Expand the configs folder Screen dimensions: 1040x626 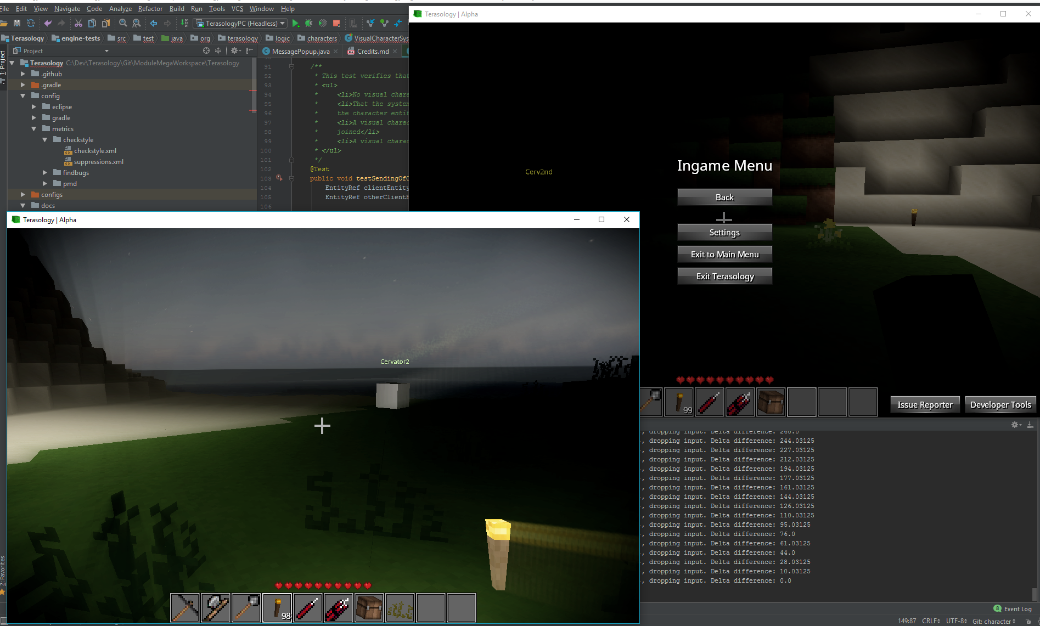[23, 194]
